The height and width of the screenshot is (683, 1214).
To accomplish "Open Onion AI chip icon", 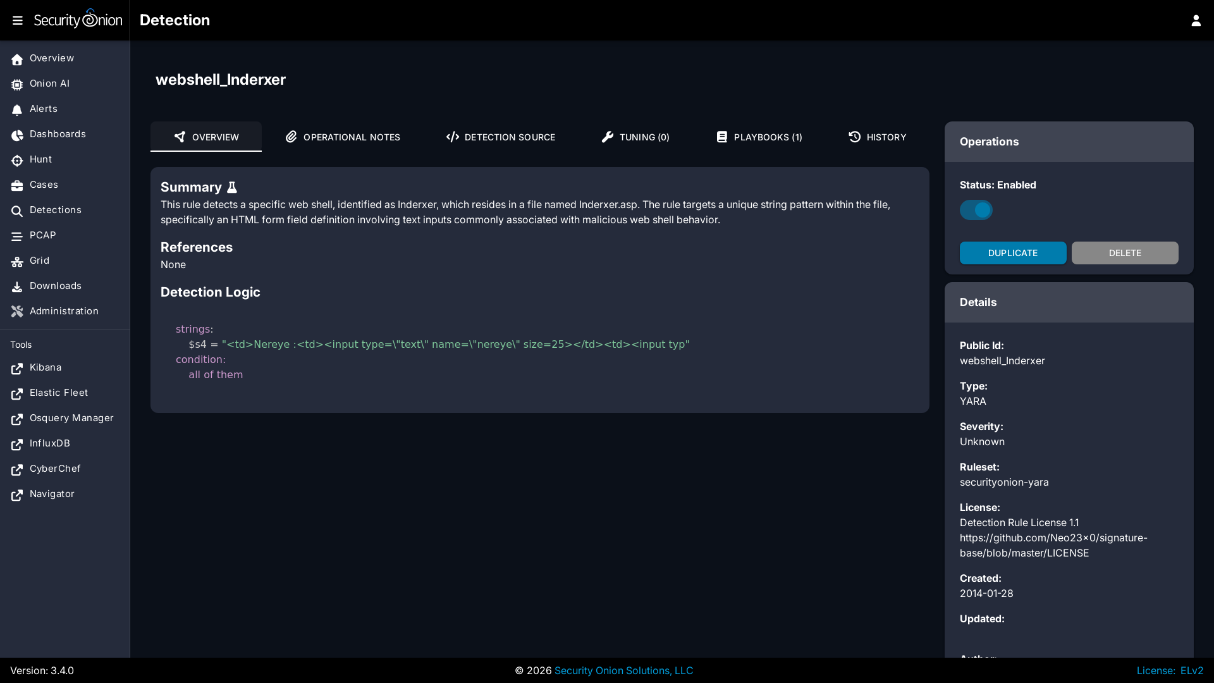I will [x=17, y=84].
